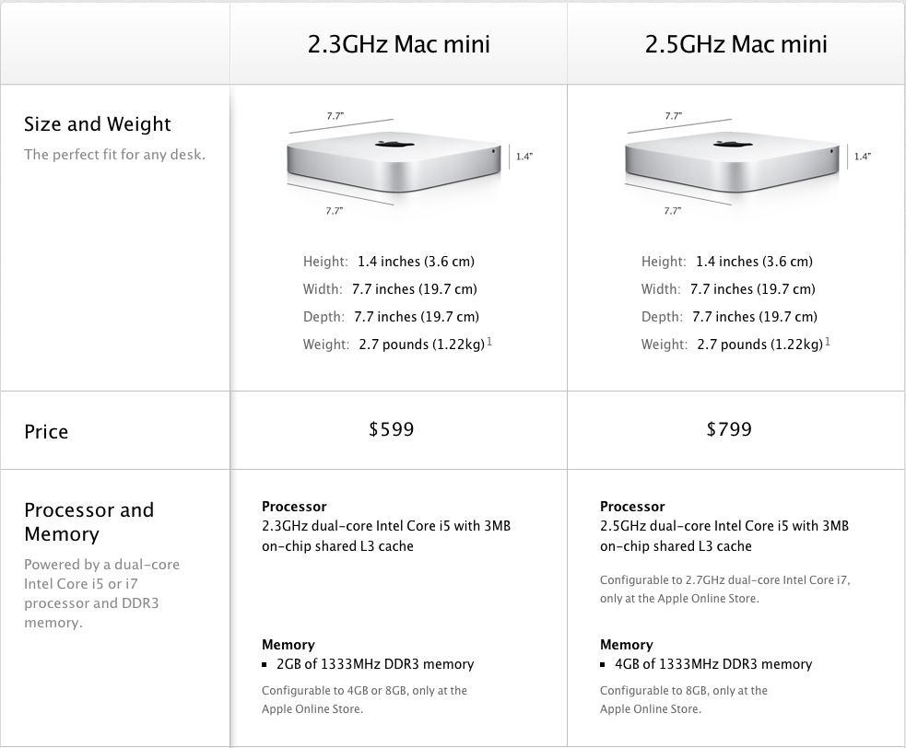Open footnote 1 beside the 2.3GHz weight
This screenshot has width=906, height=748.
coord(489,343)
